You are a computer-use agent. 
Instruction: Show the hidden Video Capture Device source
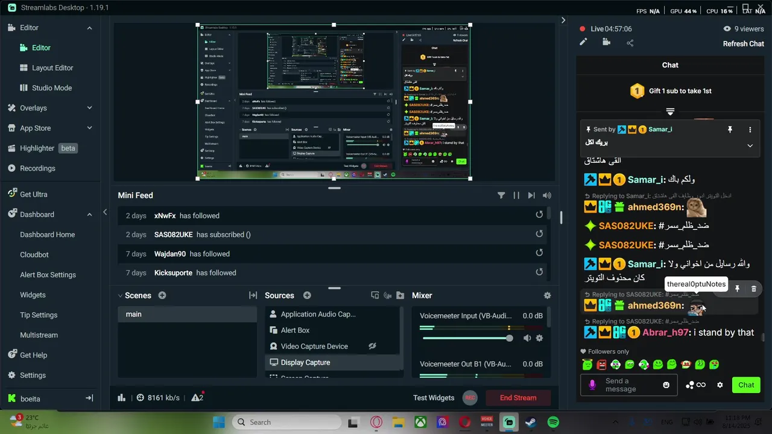[x=372, y=346]
